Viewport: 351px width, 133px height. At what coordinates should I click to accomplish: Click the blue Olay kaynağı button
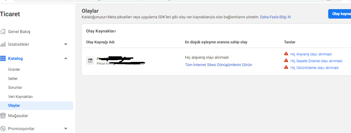pos(339,14)
